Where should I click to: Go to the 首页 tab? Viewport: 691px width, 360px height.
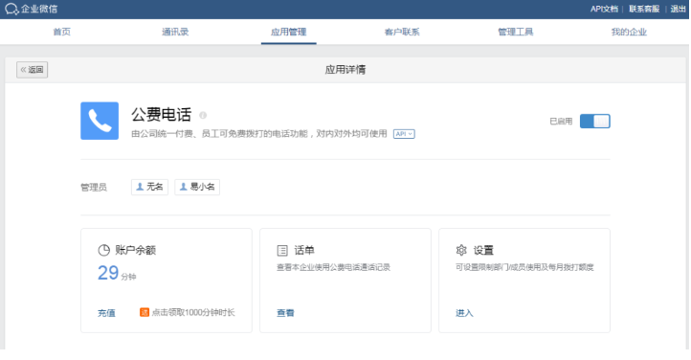coord(61,32)
